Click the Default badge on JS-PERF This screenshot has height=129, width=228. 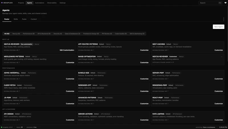[15, 98]
